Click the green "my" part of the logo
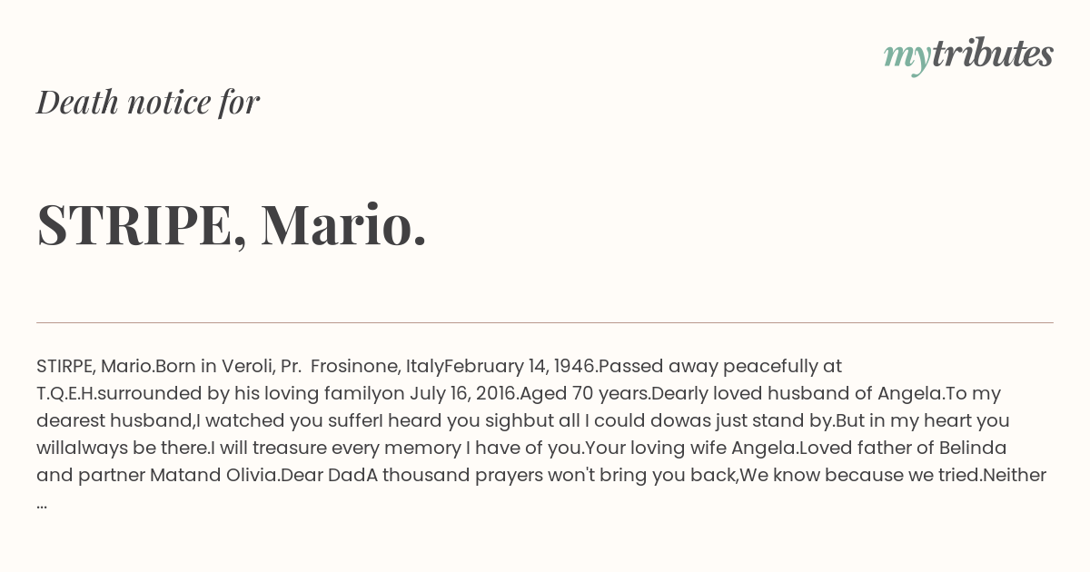 tap(907, 57)
